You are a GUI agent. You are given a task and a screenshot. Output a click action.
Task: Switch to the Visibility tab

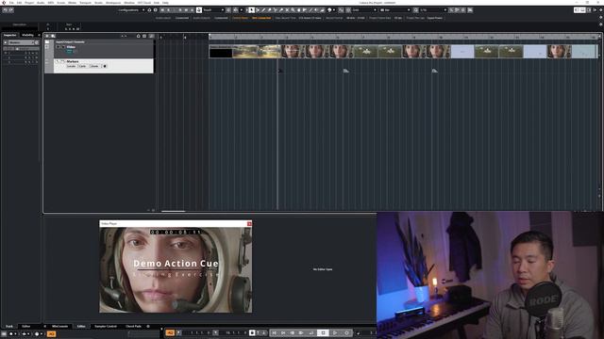click(27, 35)
